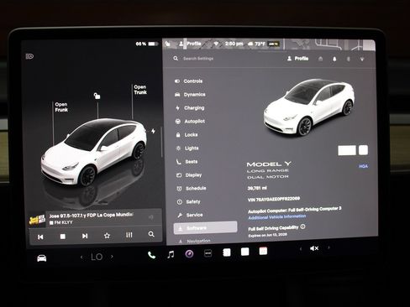Open the notebook-style app in bottom bar

pos(227,252)
